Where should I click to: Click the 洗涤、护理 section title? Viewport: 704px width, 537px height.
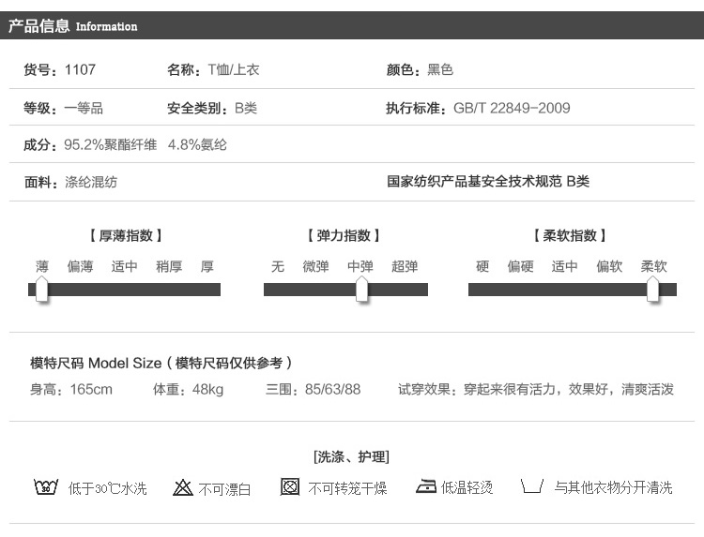351,457
